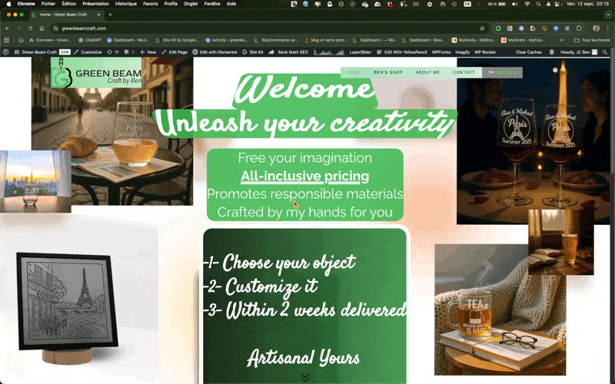This screenshot has height=384, width=615.
Task: Show hidden bookmarks with the double chevron
Action: pyautogui.click(x=562, y=40)
